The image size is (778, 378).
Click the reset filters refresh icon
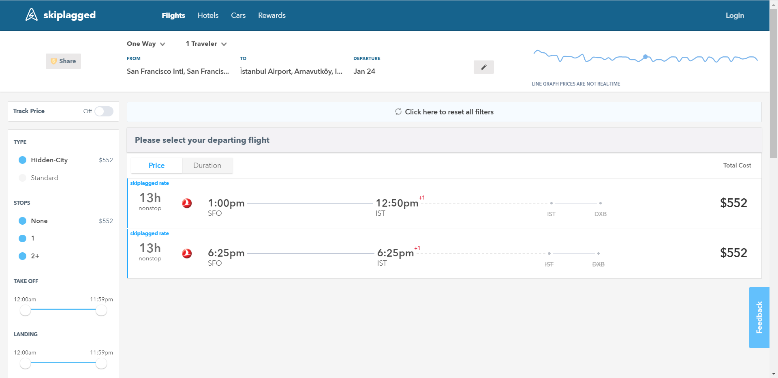[x=398, y=112]
